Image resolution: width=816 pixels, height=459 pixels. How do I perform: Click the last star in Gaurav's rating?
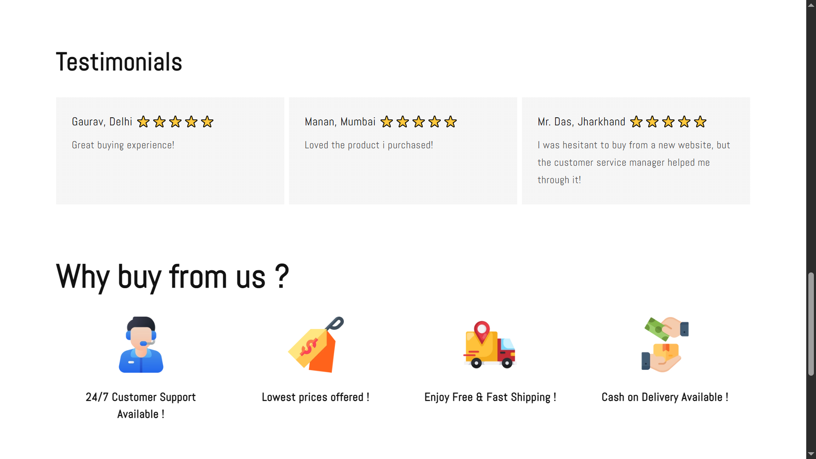tap(207, 122)
